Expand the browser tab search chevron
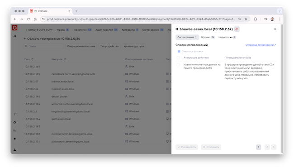 click(x=280, y=11)
